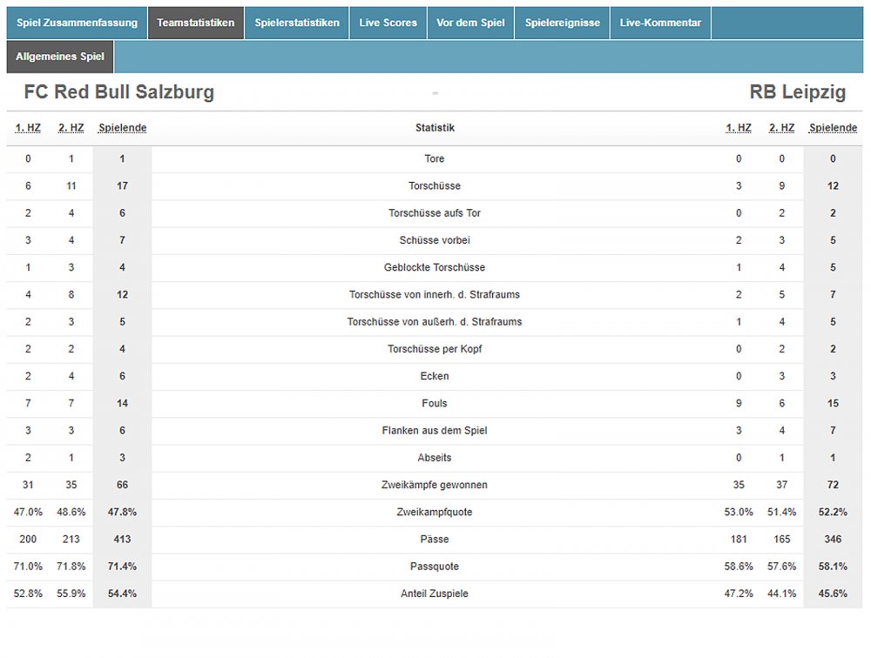
Task: Click Salzburg's final Fouls value 14
Action: [x=122, y=404]
